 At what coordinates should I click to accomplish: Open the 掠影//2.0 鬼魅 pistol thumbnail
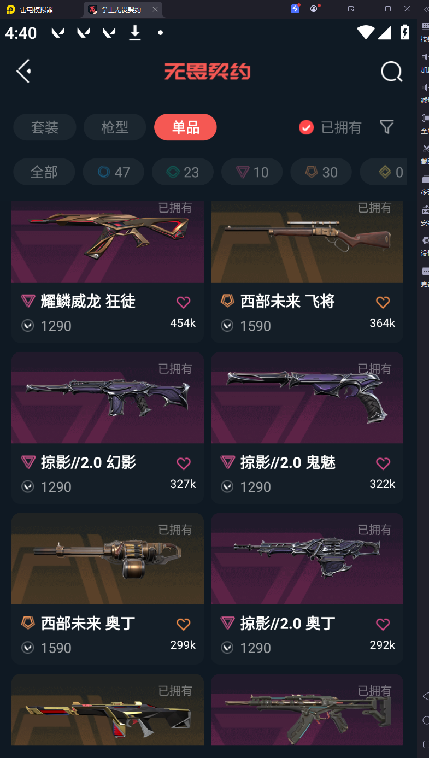click(x=307, y=398)
